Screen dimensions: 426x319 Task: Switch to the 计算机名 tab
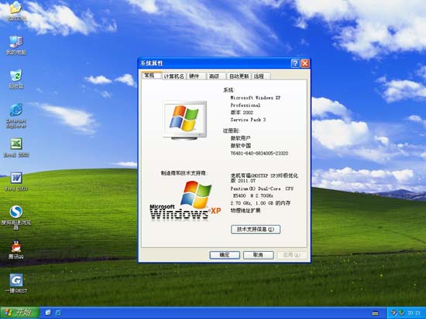point(173,76)
